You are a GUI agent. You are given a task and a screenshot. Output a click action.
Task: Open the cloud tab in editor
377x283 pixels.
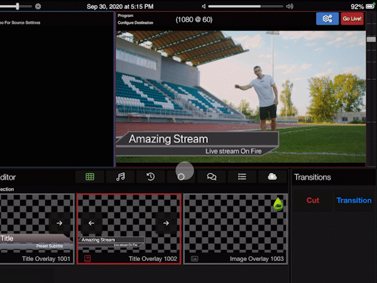(272, 177)
